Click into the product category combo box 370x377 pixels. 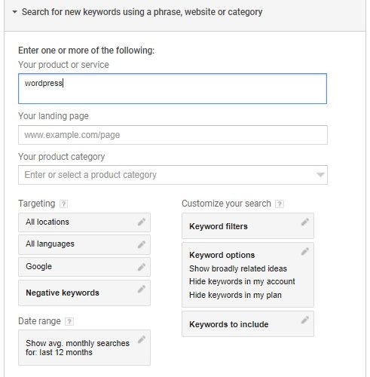(173, 175)
